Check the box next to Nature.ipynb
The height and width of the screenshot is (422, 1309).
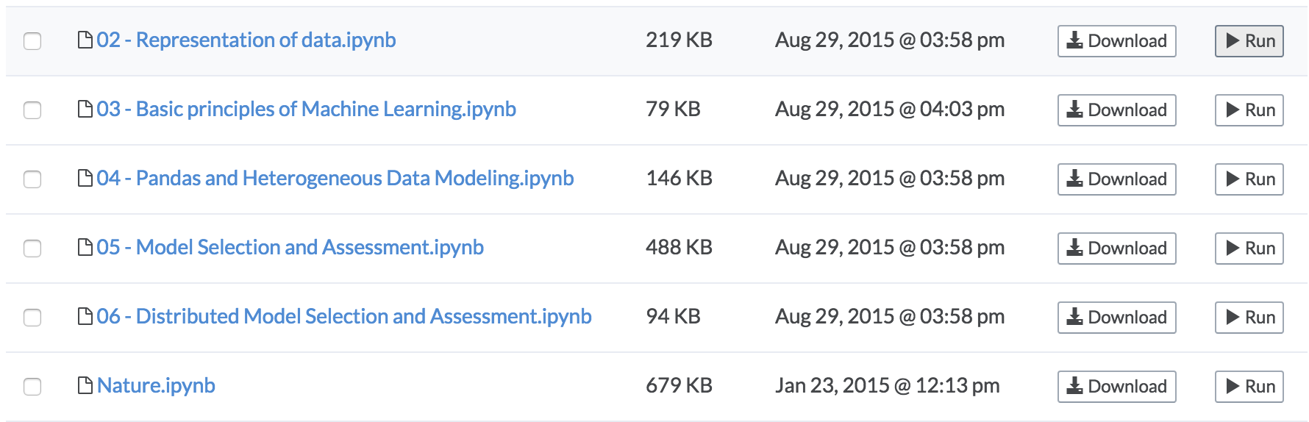[x=32, y=387]
